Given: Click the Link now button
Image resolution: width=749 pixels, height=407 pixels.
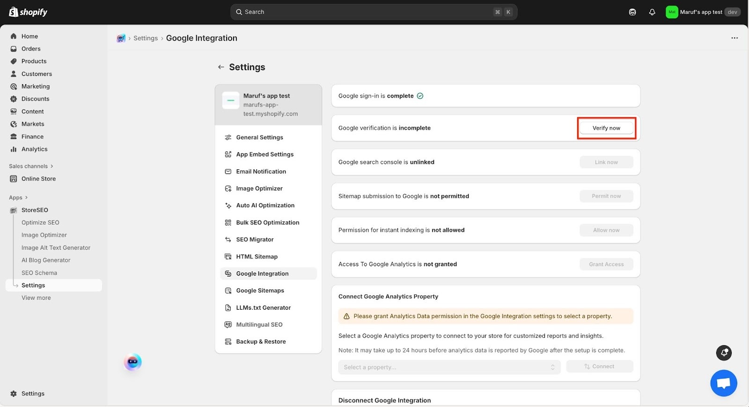Looking at the screenshot, I should click(x=606, y=162).
